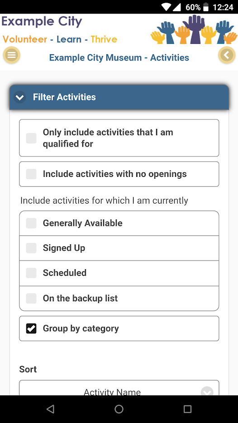Enable only activities I am qualified for
238x423 pixels.
119,138
